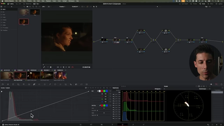Select green Soft Clip channel
224x126 pixels.
(104, 105)
